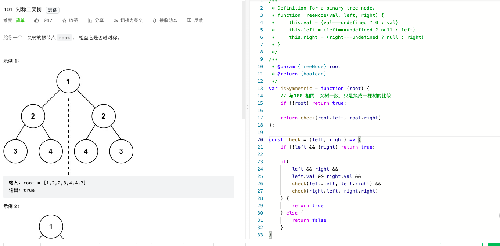Viewport: 500px width, 246px height.
Task: Click 'return check(root.left, root.right)' line
Action: pyautogui.click(x=331, y=118)
